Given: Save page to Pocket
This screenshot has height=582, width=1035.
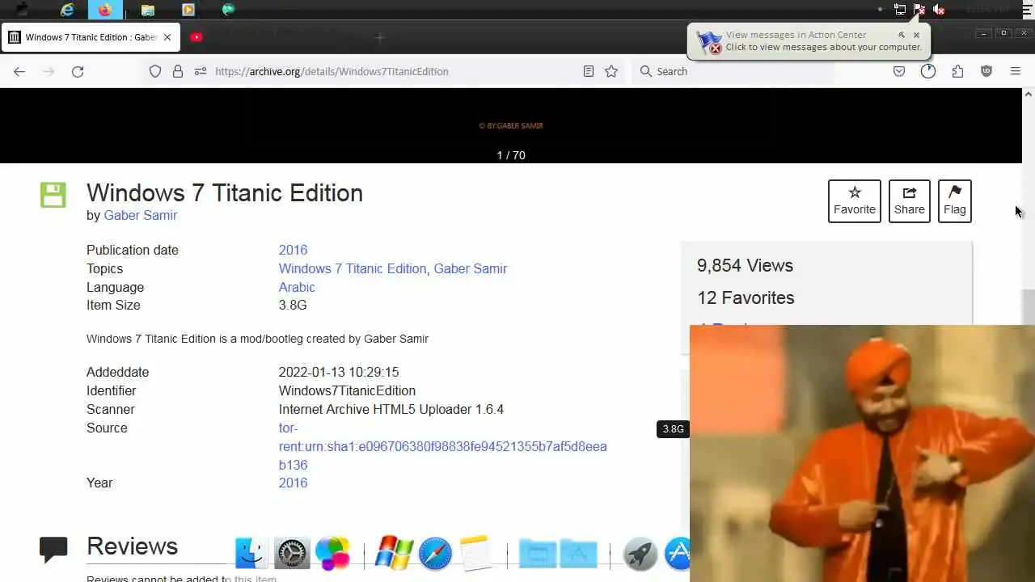Looking at the screenshot, I should 899,71.
